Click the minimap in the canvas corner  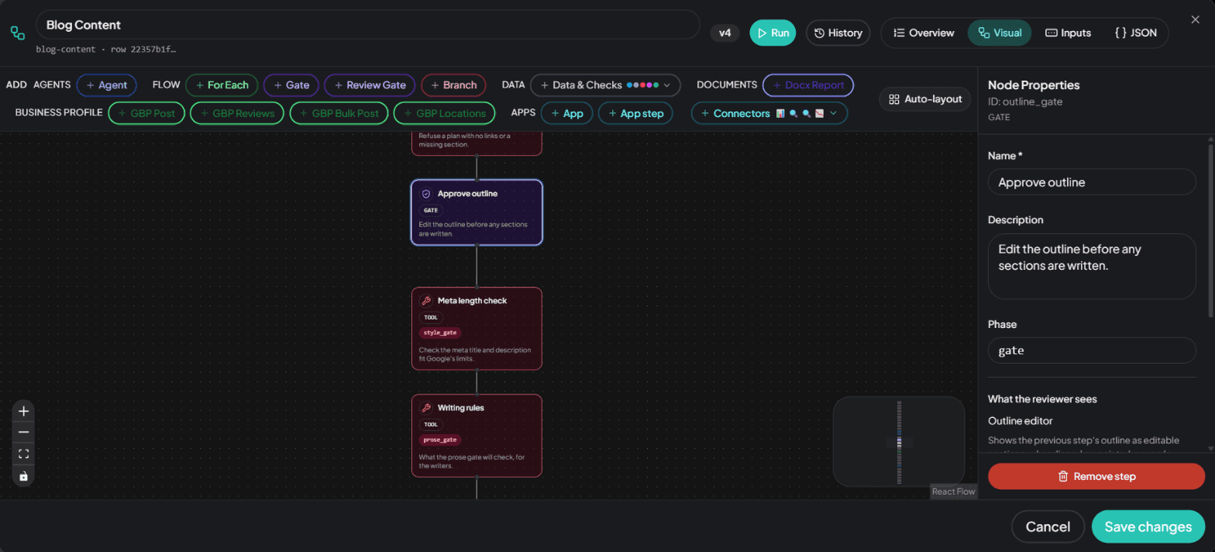[x=899, y=441]
